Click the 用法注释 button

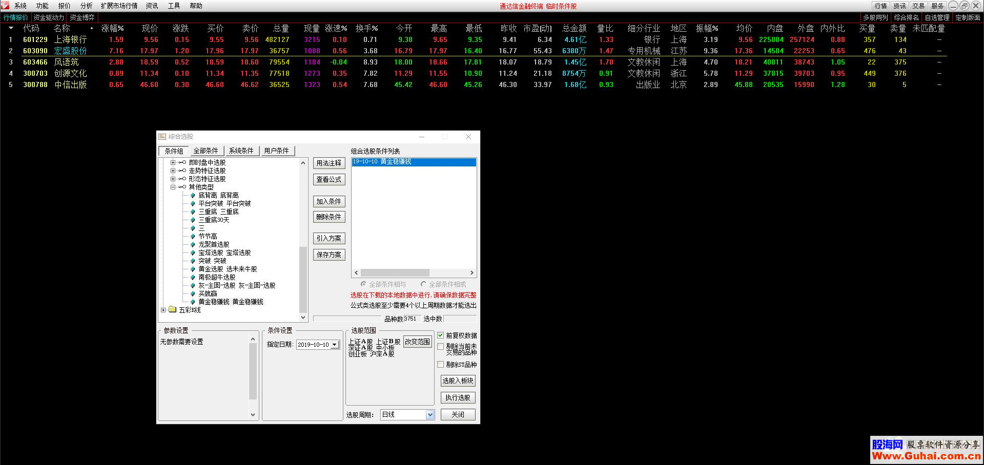tap(329, 163)
